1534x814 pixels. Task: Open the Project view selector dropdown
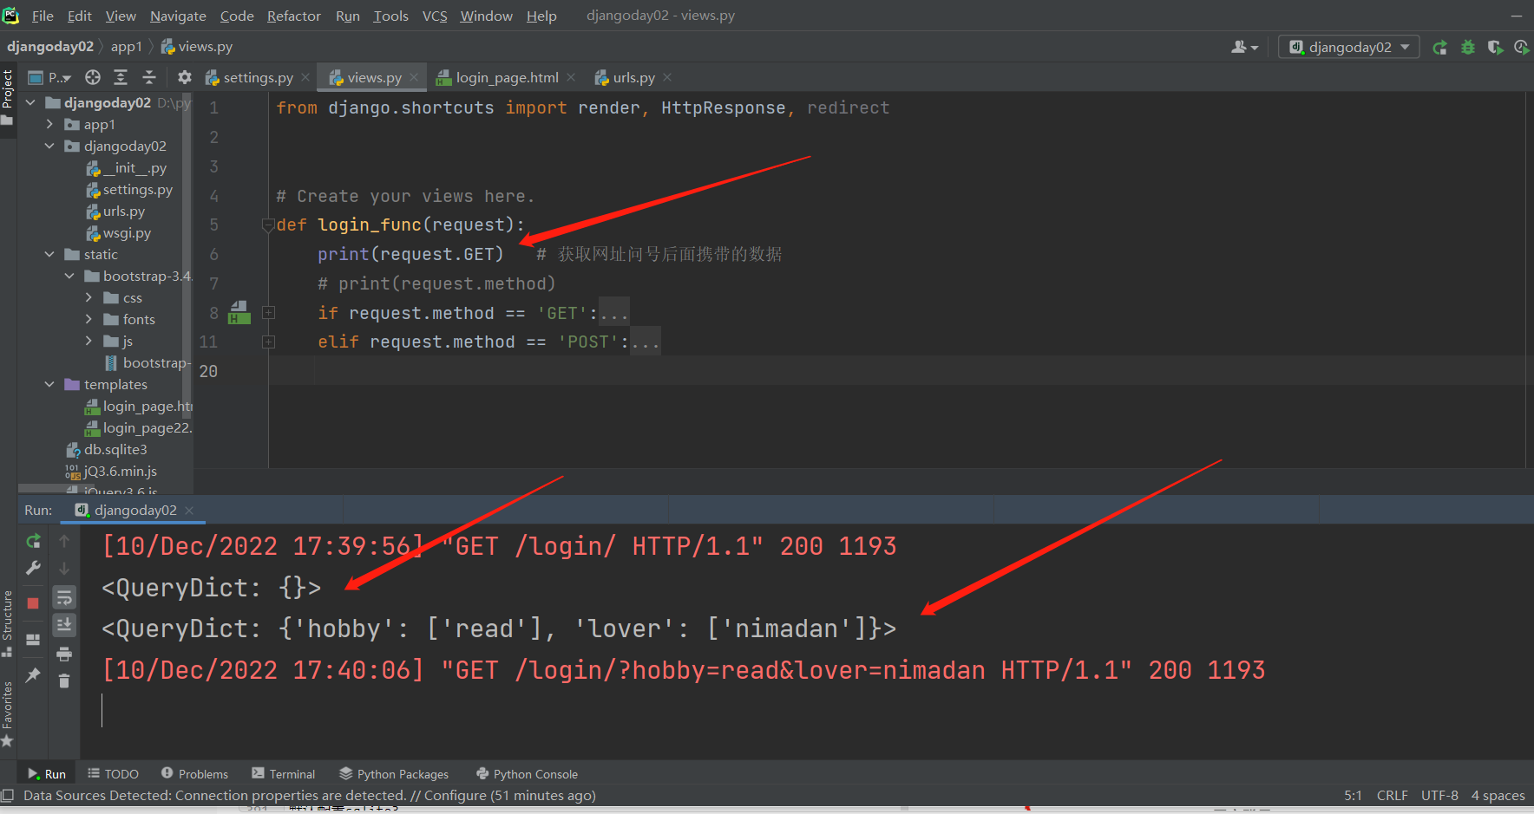point(50,77)
